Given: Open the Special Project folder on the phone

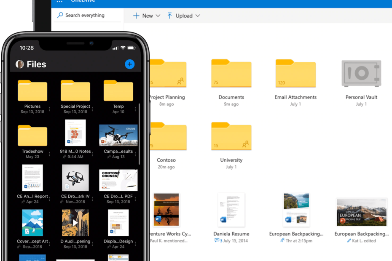Looking at the screenshot, I should pyautogui.click(x=75, y=91).
